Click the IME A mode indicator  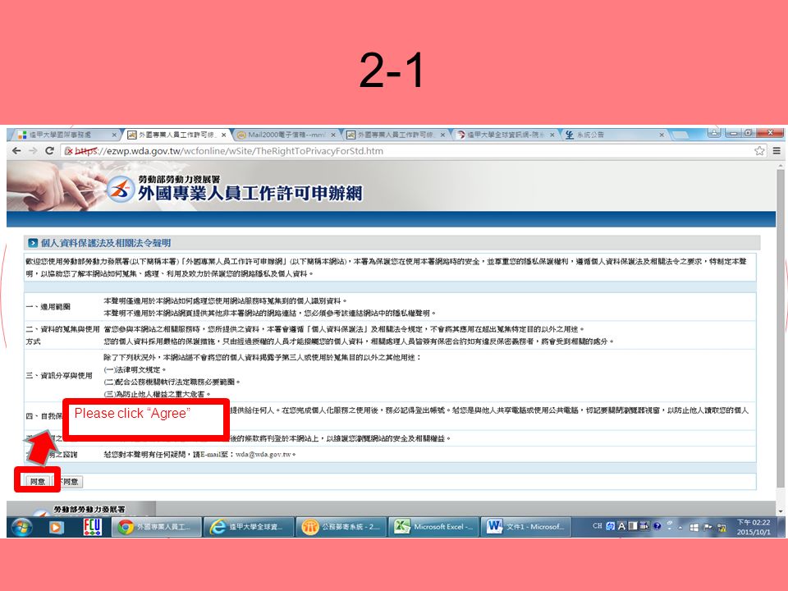[x=621, y=526]
